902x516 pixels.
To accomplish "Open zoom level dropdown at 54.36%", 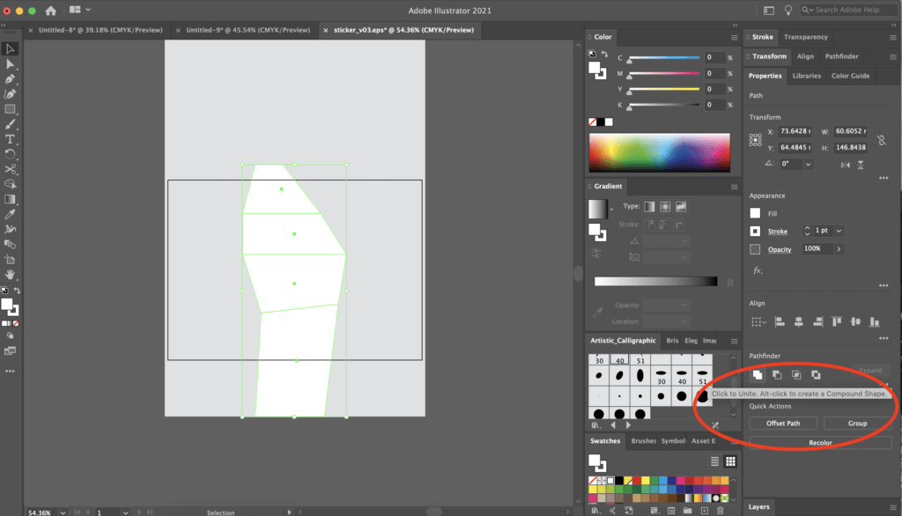I will pos(63,512).
